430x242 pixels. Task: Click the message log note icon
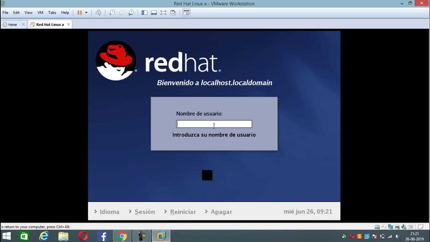tap(420, 227)
